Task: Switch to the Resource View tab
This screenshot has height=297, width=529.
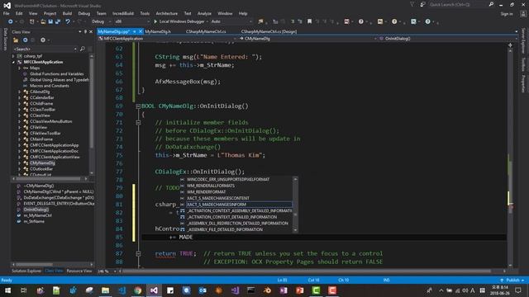Action: (79, 271)
